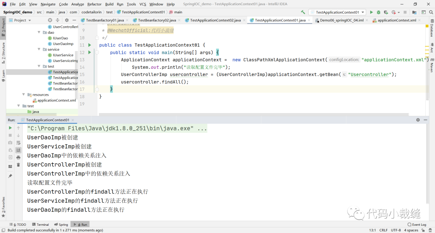435x233 pixels.
Task: Click the 4 spaces indent indicator
Action: 411,230
